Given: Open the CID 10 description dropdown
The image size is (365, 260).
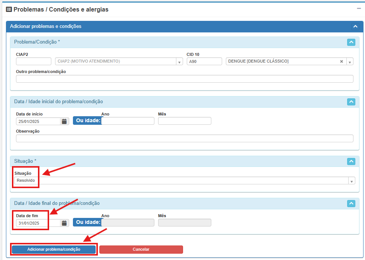Looking at the screenshot, I should (x=350, y=61).
